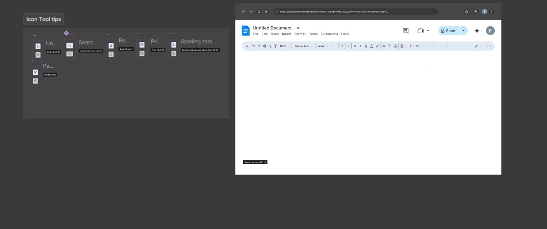This screenshot has width=547, height=229.
Task: Click the font size field showing 11
Action: (341, 46)
